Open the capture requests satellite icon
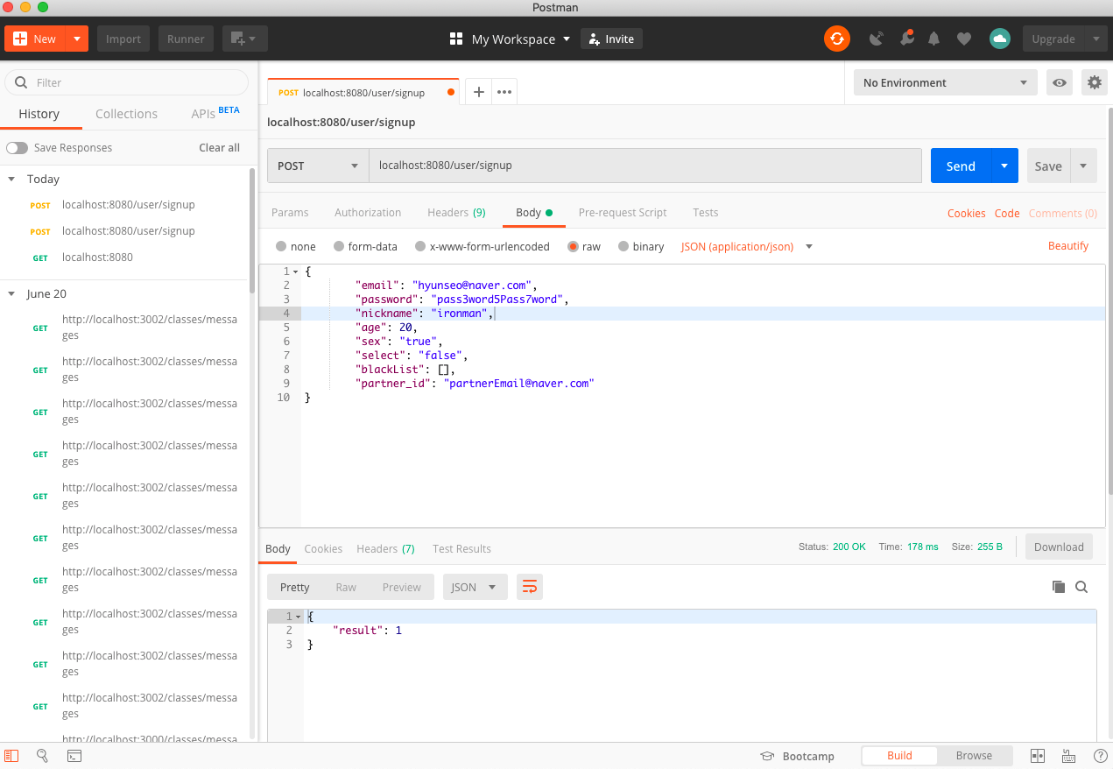Viewport: 1113px width, 769px height. (876, 39)
